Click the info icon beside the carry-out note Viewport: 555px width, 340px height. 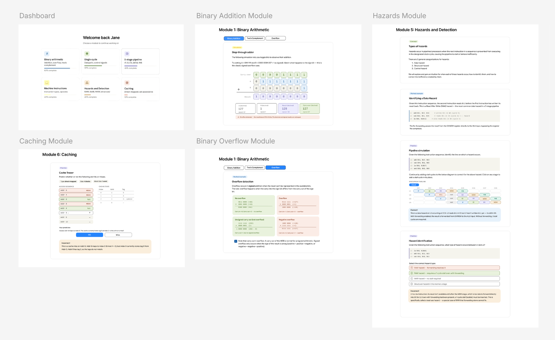(x=235, y=241)
